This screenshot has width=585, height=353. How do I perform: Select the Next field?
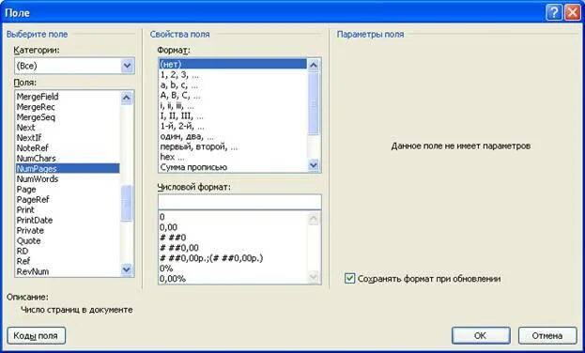[x=68, y=128]
